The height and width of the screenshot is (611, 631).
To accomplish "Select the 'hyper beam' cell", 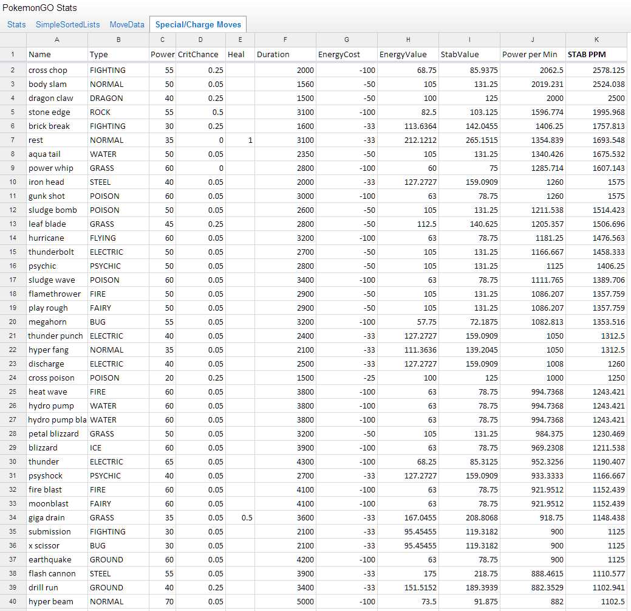I will pyautogui.click(x=56, y=602).
